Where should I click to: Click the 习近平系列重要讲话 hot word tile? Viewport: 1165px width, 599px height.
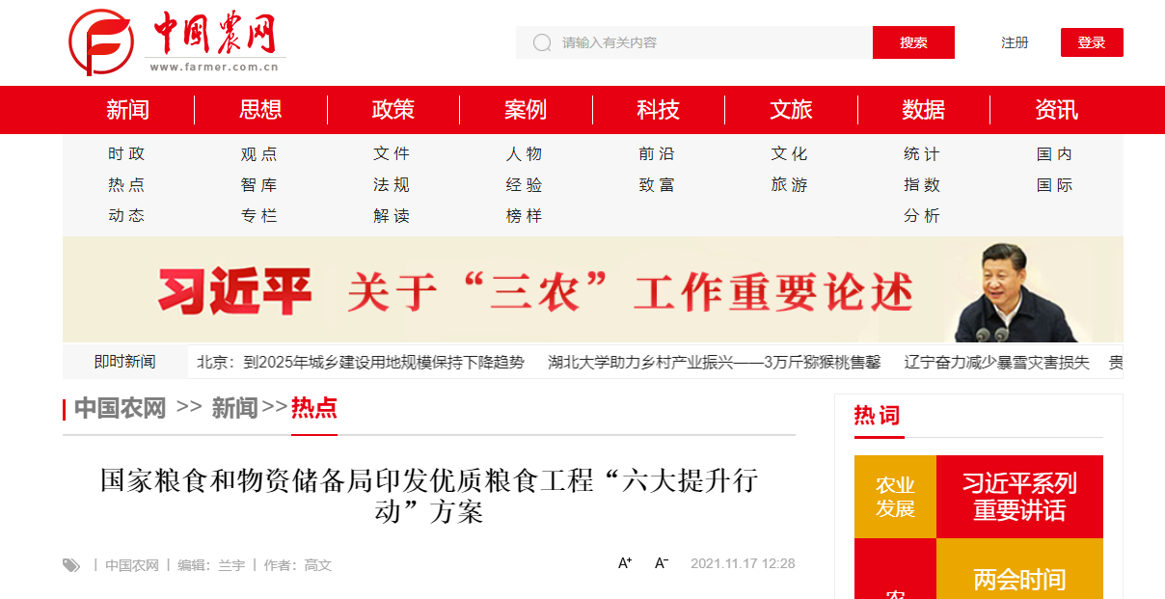1019,496
